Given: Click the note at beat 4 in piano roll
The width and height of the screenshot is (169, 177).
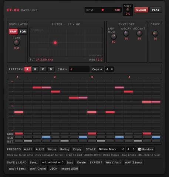Looking at the screenshot, I should [128, 91].
